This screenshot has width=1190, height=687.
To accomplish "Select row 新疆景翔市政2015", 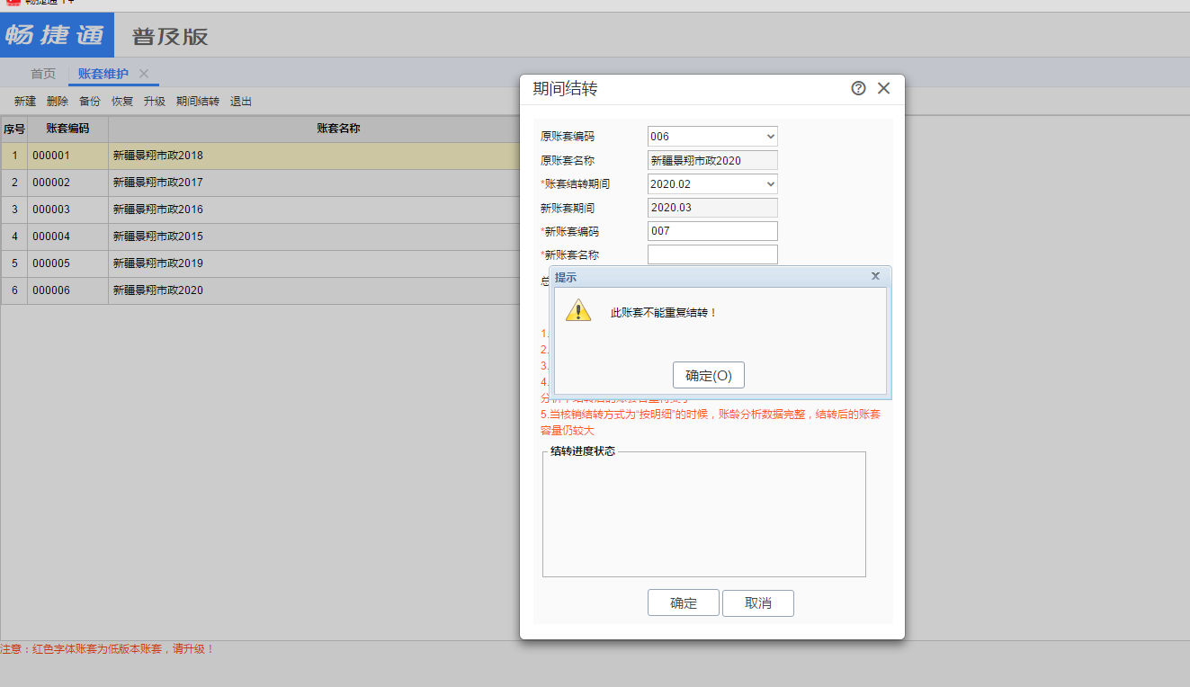I will click(x=261, y=236).
